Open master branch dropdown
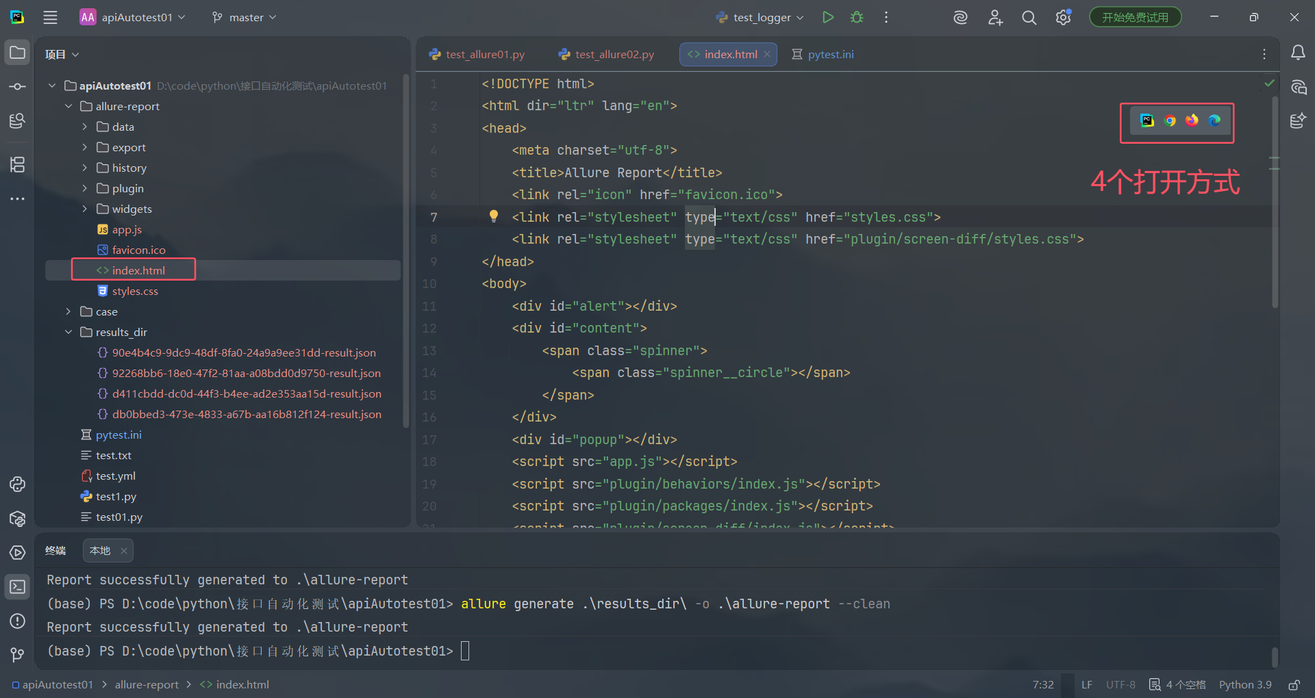1315x698 pixels. tap(245, 18)
